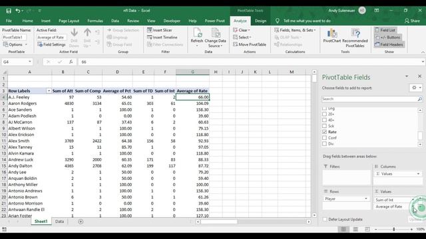Switch to Page Layout view in status bar
Viewport: 426px width, 239px height.
[355, 229]
